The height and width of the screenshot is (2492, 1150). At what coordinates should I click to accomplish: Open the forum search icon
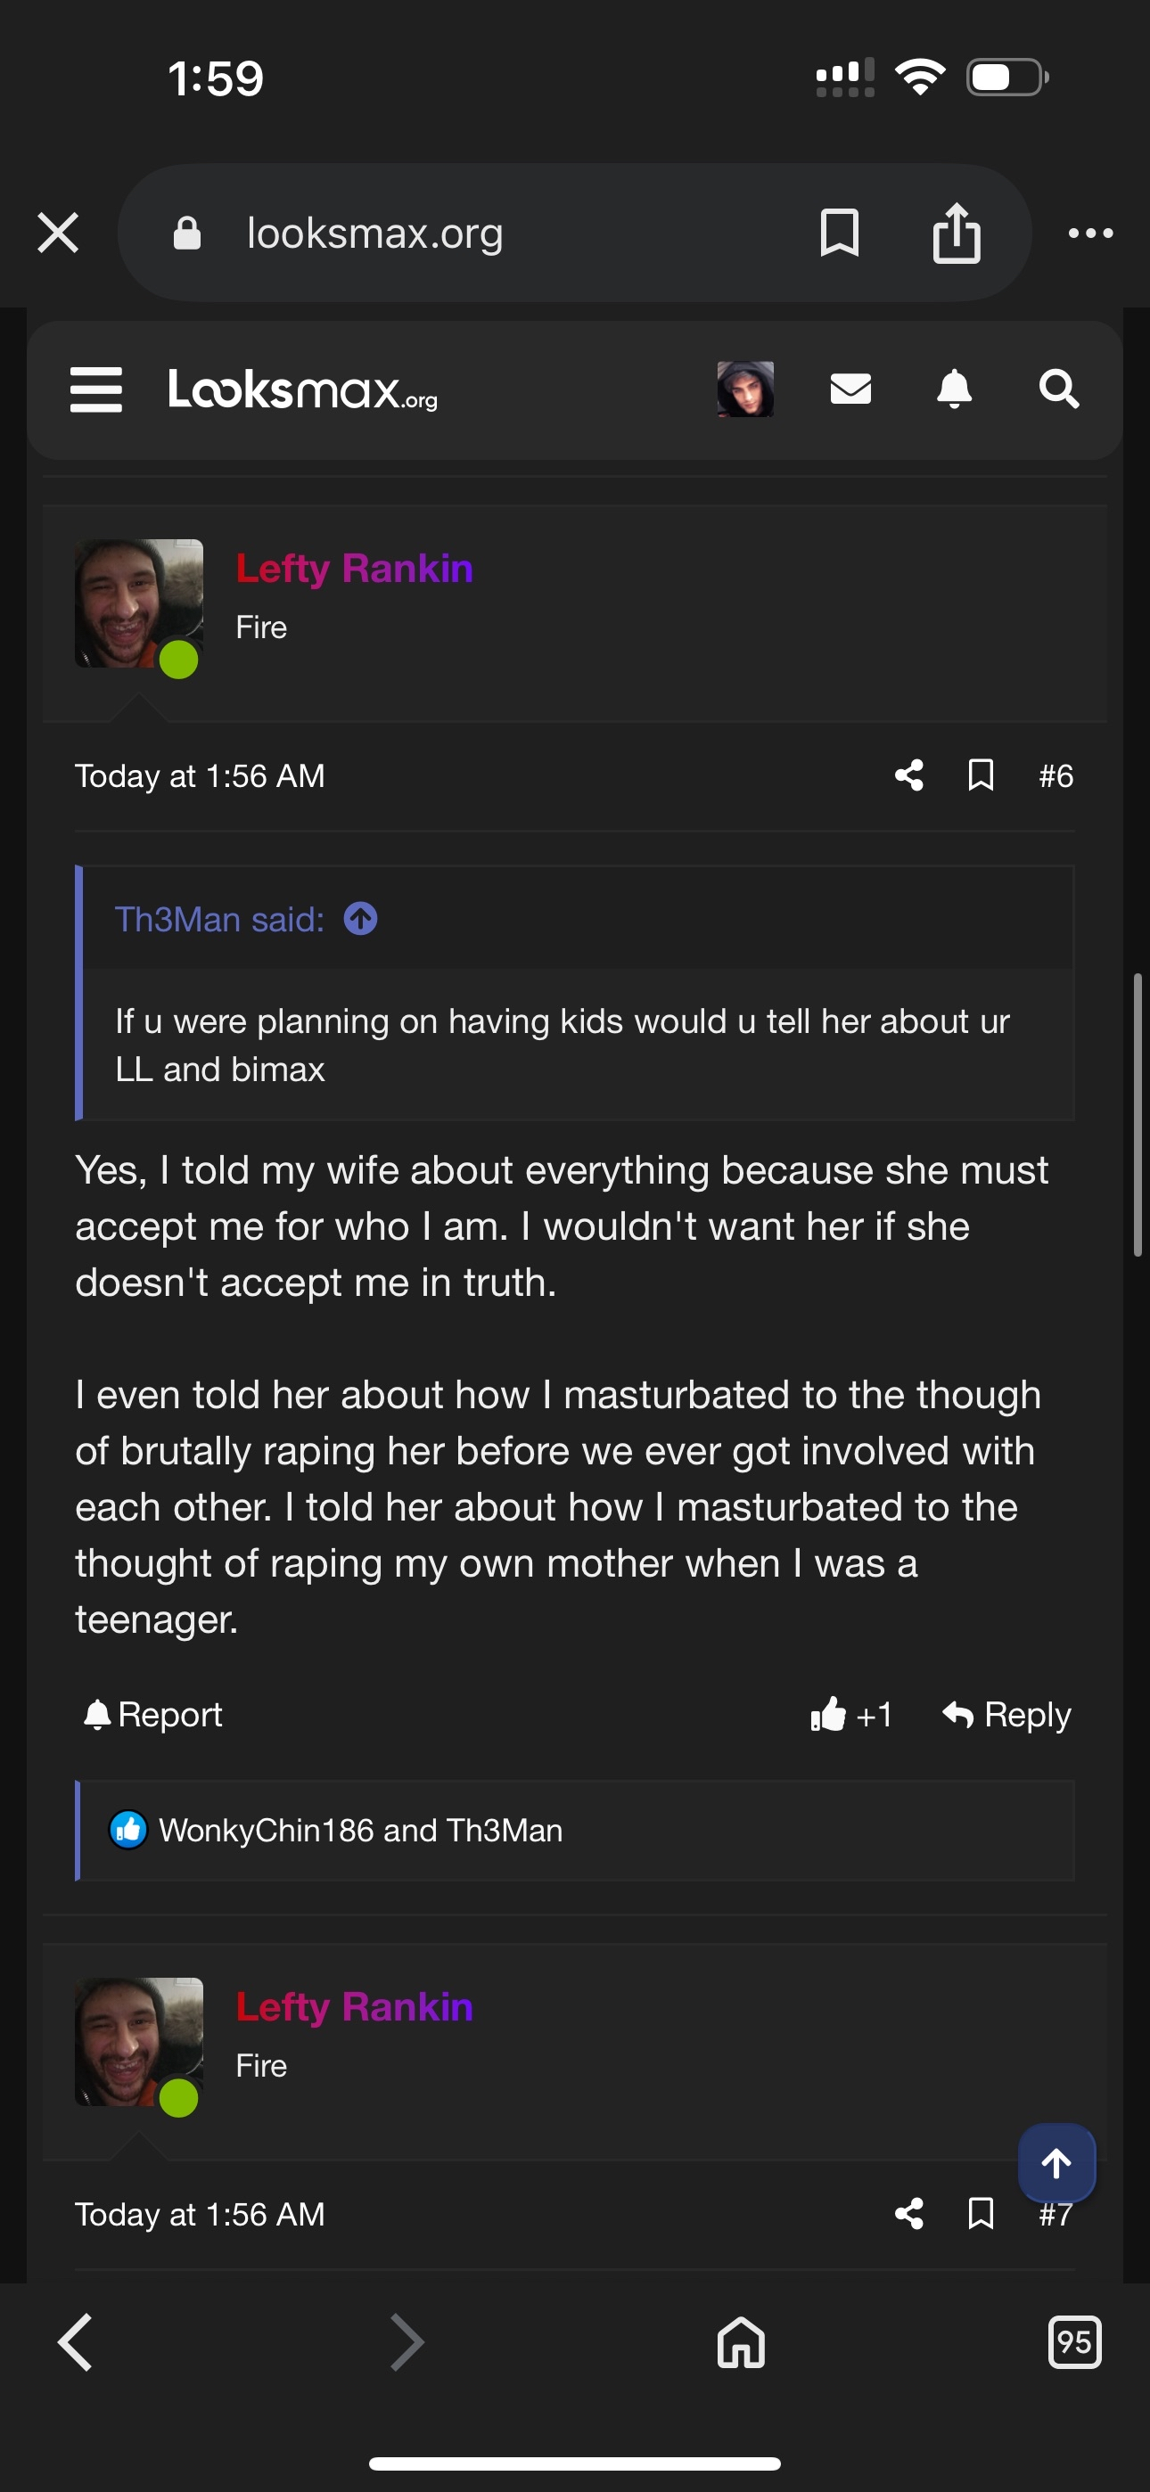pyautogui.click(x=1058, y=389)
